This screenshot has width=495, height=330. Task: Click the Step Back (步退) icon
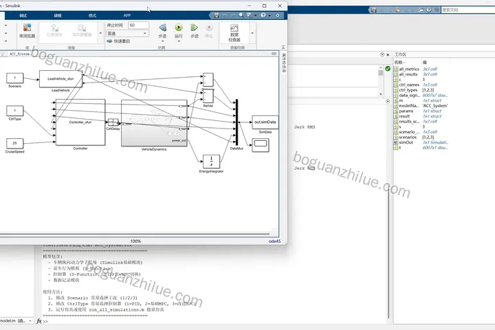click(x=162, y=27)
